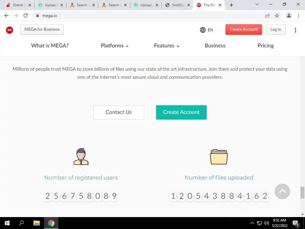The image size is (305, 229).
Task: Reload the page with refresh icon
Action: (26, 16)
